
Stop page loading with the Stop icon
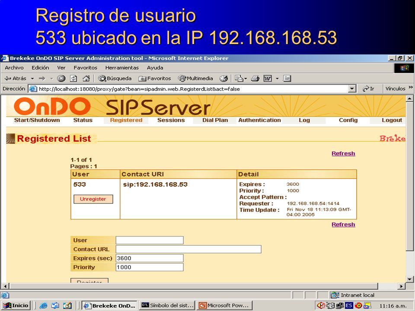point(61,78)
